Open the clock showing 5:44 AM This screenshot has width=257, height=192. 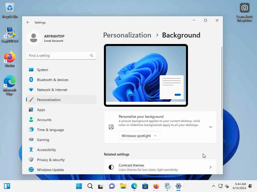click(239, 186)
